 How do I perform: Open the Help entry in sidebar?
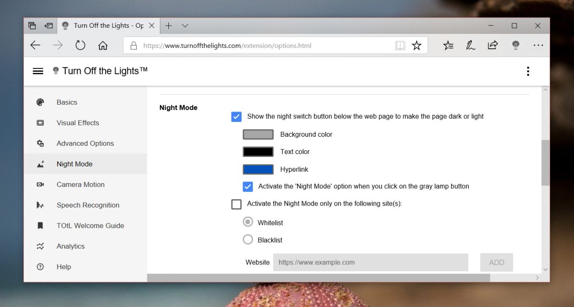click(x=86, y=266)
